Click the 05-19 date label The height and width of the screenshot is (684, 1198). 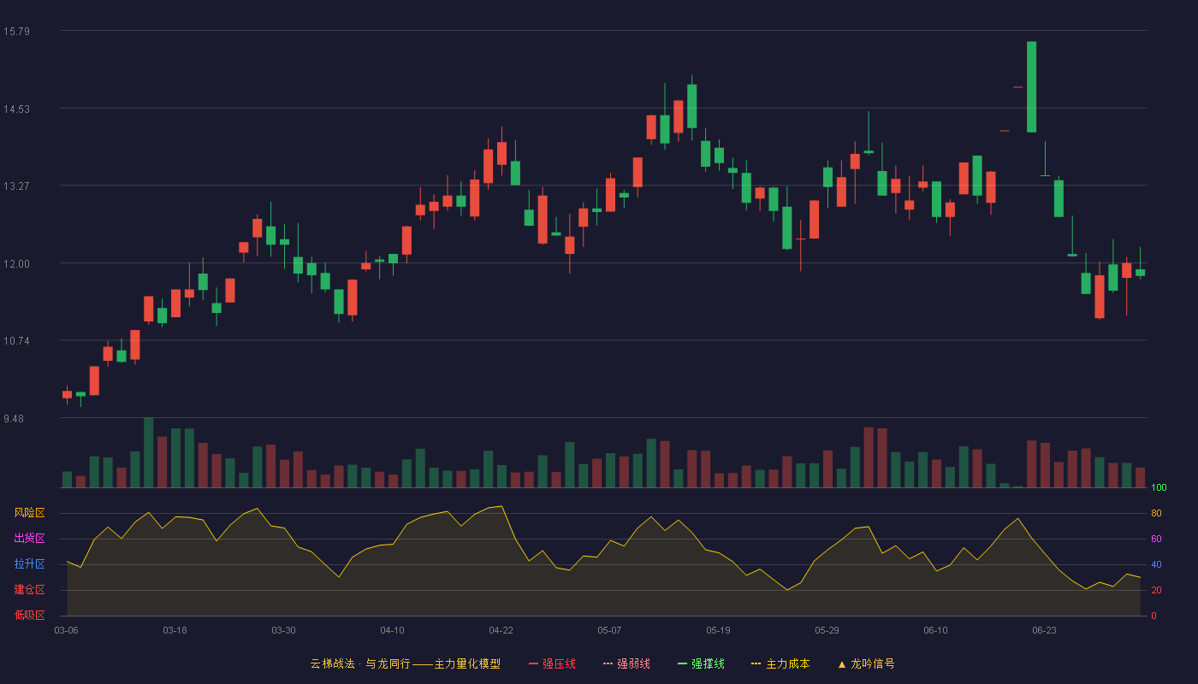(x=718, y=630)
